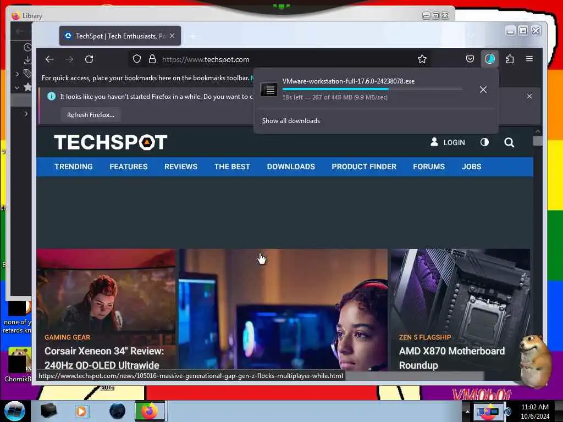
Task: Open Corsair Xeneon 34" Review article
Action: point(104,358)
